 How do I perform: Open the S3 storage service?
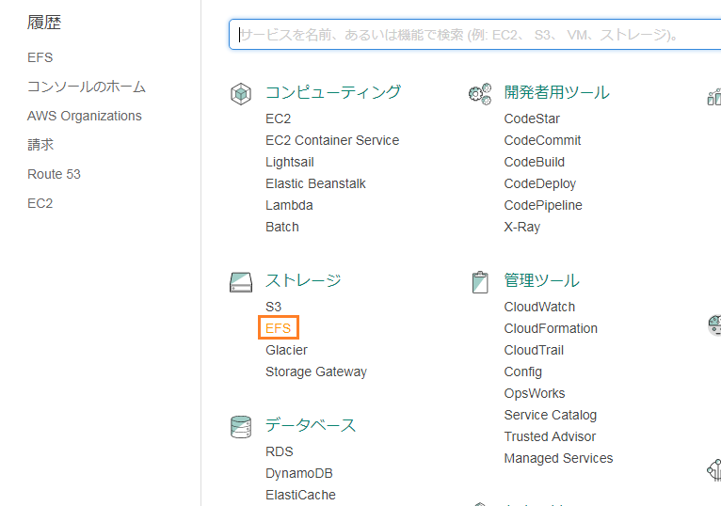(273, 307)
